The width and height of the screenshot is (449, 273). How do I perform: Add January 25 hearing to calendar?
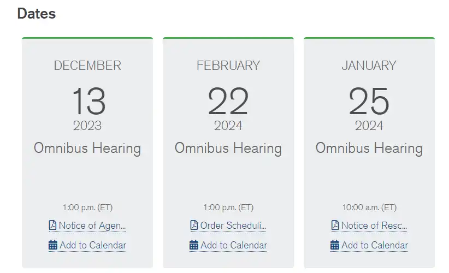click(x=369, y=245)
